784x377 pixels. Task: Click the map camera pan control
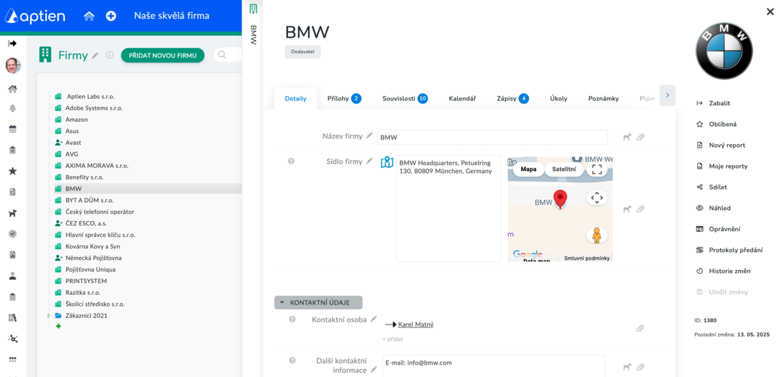click(x=596, y=198)
